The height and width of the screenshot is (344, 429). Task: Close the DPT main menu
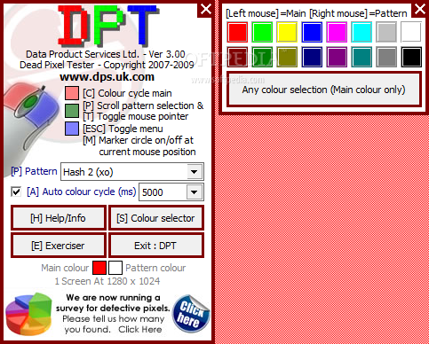(206, 9)
